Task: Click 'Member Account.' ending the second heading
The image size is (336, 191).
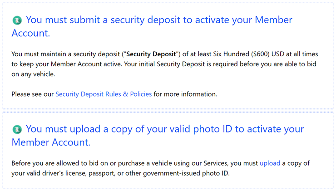Action: point(51,142)
